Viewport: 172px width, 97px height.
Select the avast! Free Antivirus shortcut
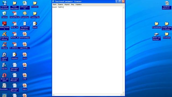tap(4, 36)
